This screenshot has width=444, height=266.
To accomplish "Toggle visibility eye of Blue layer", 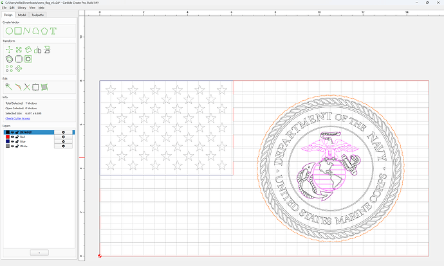I will click(x=12, y=141).
